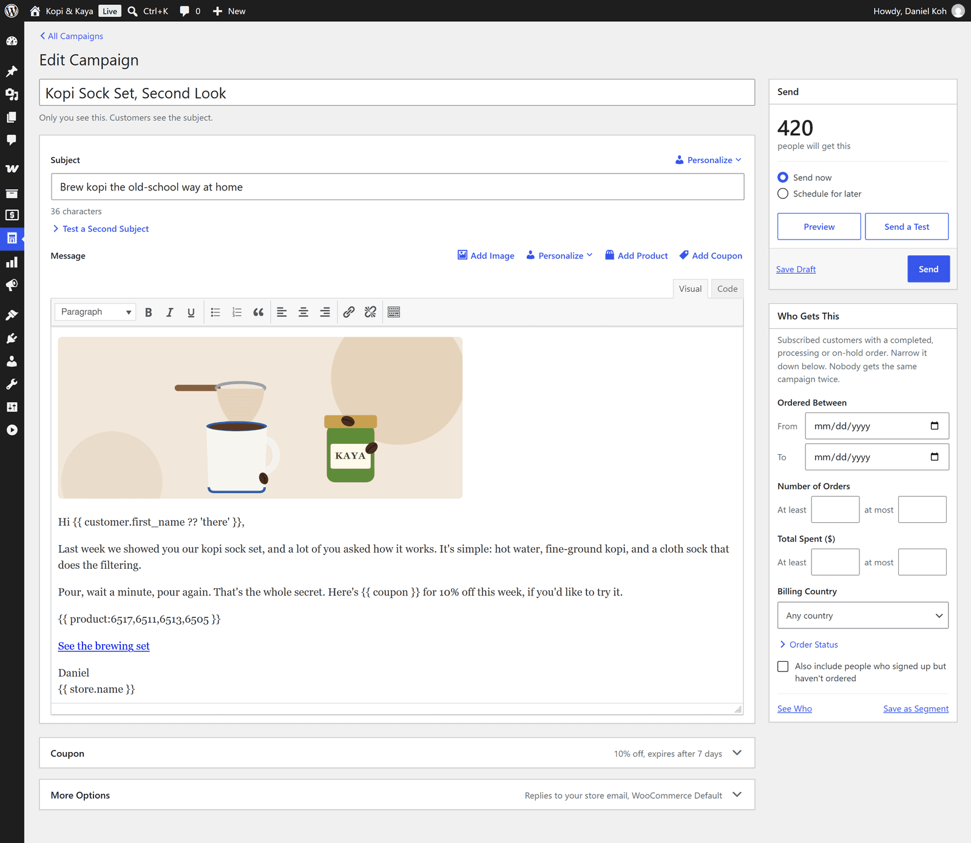Image resolution: width=971 pixels, height=843 pixels.
Task: Click the blue Send button
Action: (x=929, y=269)
